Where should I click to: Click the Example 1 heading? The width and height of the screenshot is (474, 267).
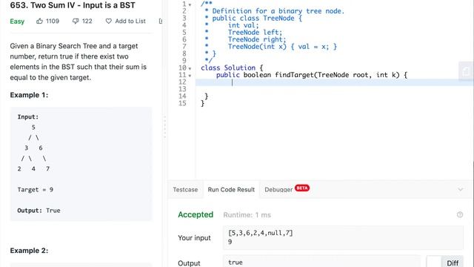[29, 95]
